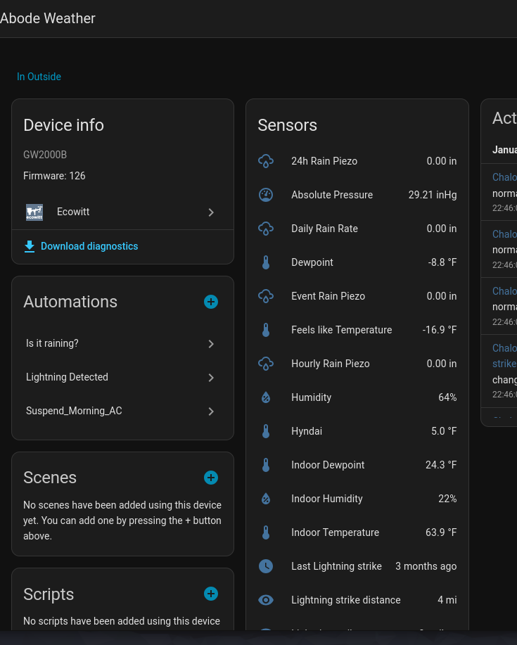Open the Suspend_Morning_AC automation chevron
The width and height of the screenshot is (517, 645).
211,411
